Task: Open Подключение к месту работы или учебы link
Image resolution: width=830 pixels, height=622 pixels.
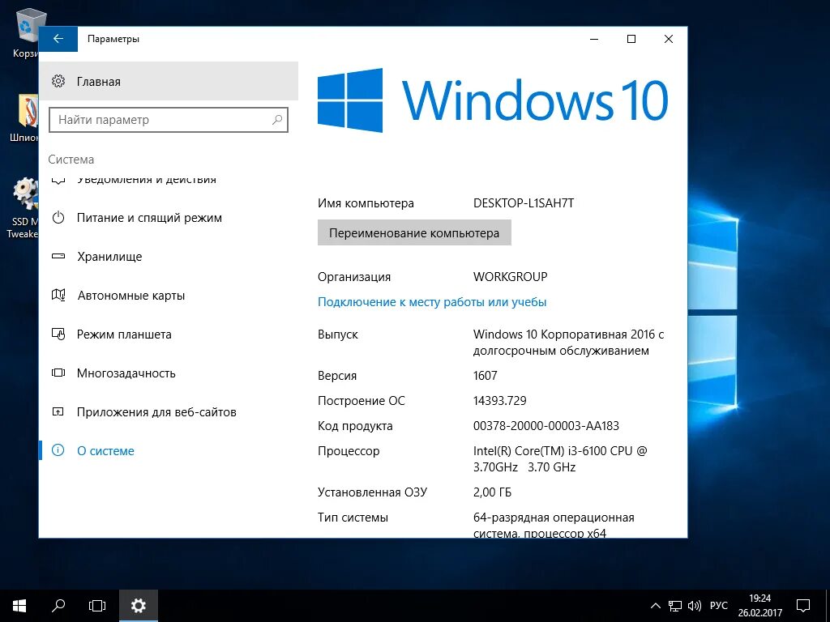Action: pyautogui.click(x=432, y=302)
